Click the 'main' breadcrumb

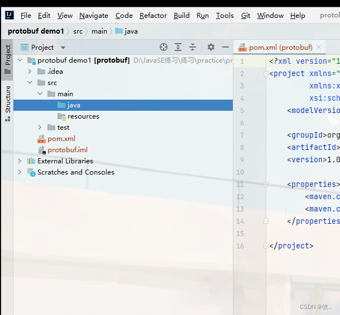[x=99, y=31]
